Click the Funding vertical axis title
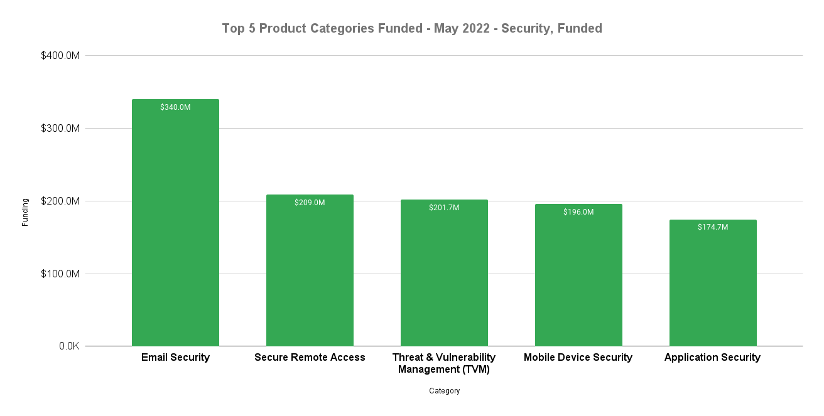The height and width of the screenshot is (416, 824). [x=25, y=212]
